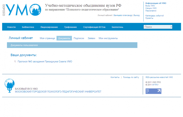Click the blue counter banner with arrow
Image resolution: width=183 pixels, height=117 pixels.
(x=153, y=91)
